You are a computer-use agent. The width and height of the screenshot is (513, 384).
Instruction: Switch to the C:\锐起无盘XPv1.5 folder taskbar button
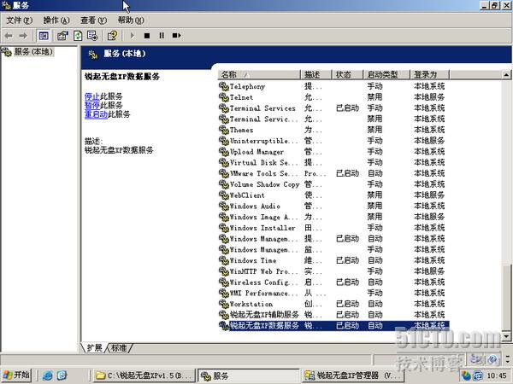click(x=144, y=375)
